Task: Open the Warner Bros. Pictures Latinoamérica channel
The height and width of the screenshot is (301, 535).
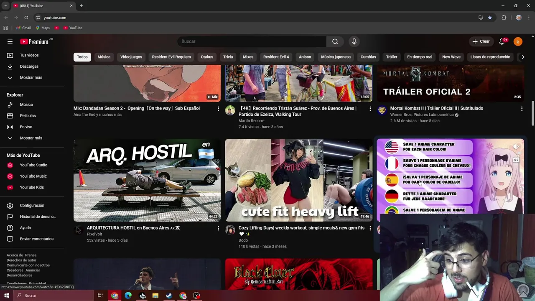Action: coord(422,115)
